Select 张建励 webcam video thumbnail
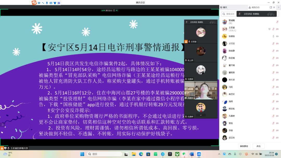Image resolution: width=281 pixels, height=158 pixels. click(x=201, y=90)
